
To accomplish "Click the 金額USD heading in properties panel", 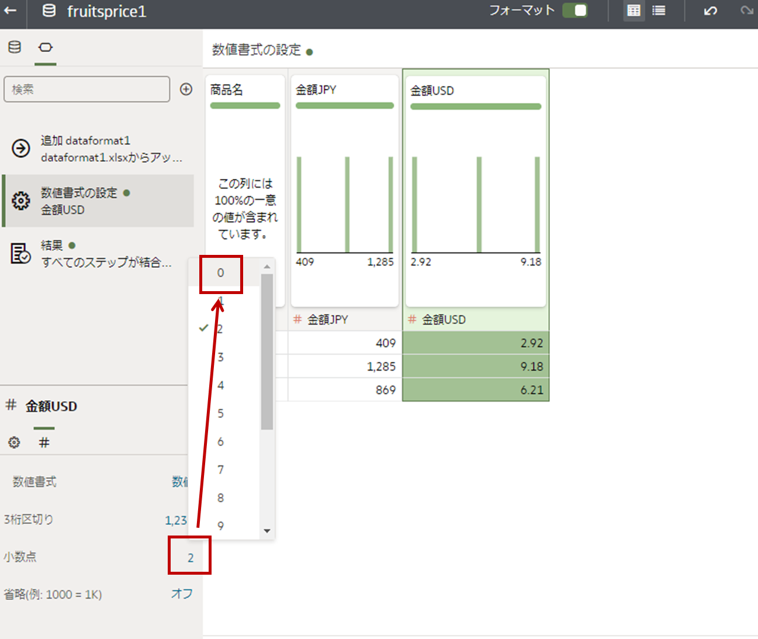I will pos(51,406).
